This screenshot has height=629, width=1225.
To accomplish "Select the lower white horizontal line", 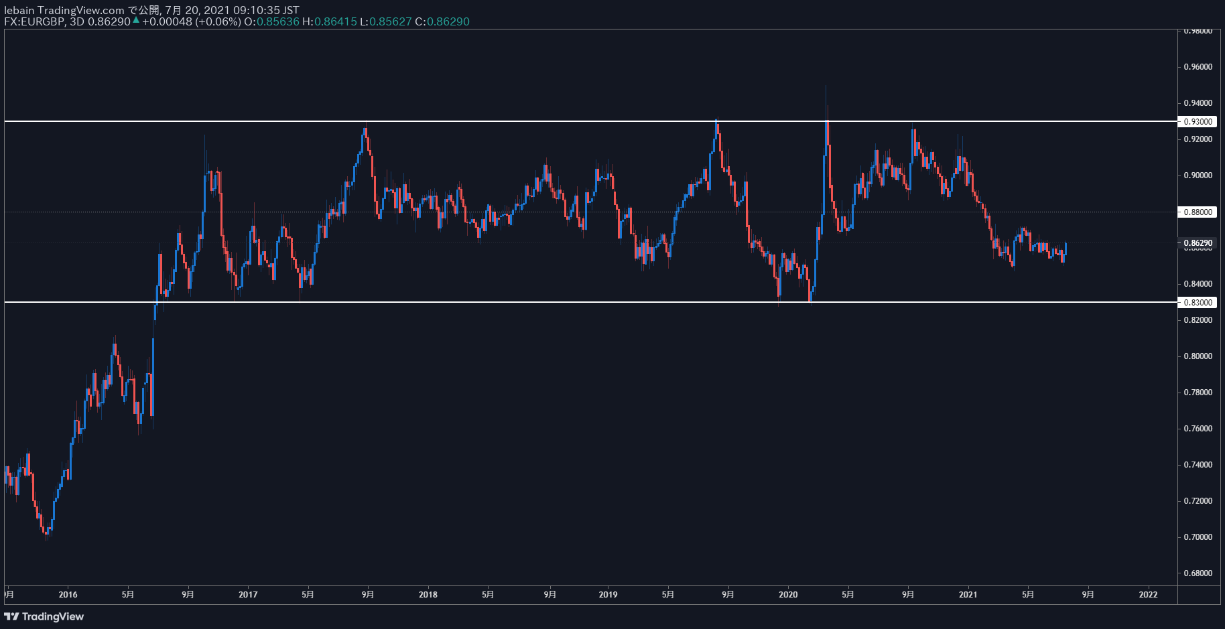I will (590, 302).
